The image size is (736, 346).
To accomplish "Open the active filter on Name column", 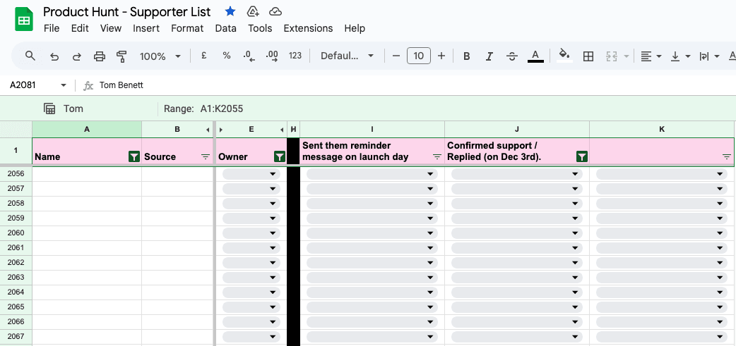I will (x=133, y=157).
